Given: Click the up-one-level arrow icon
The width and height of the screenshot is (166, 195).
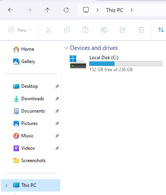Looking at the screenshot, I should tap(48, 10).
